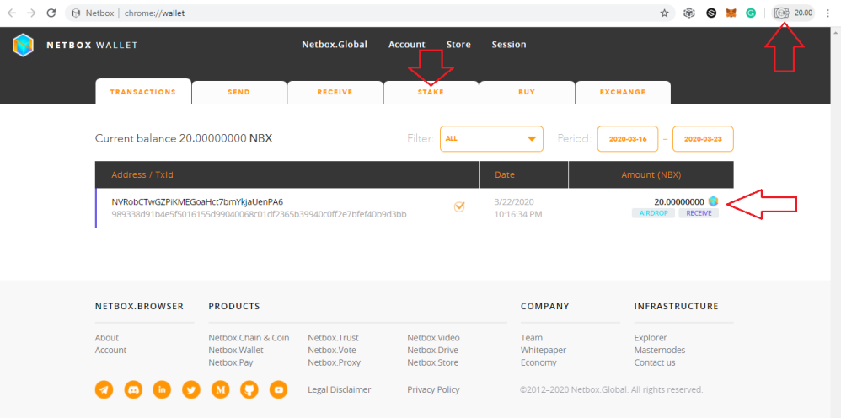Image resolution: width=841 pixels, height=418 pixels.
Task: Open the YouTube social icon
Action: point(278,389)
